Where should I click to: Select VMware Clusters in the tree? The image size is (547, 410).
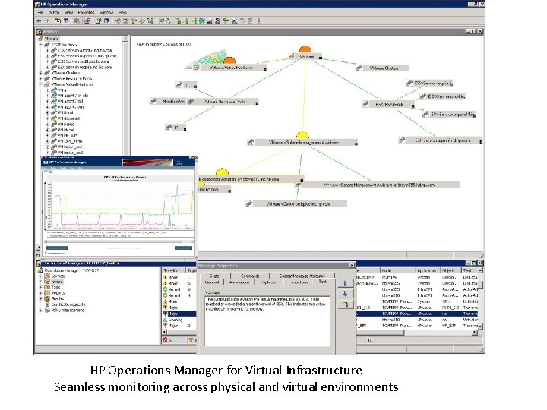pos(65,73)
